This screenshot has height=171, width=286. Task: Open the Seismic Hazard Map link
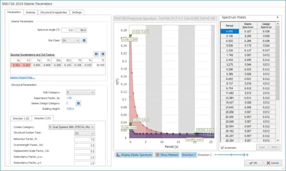click(x=22, y=77)
